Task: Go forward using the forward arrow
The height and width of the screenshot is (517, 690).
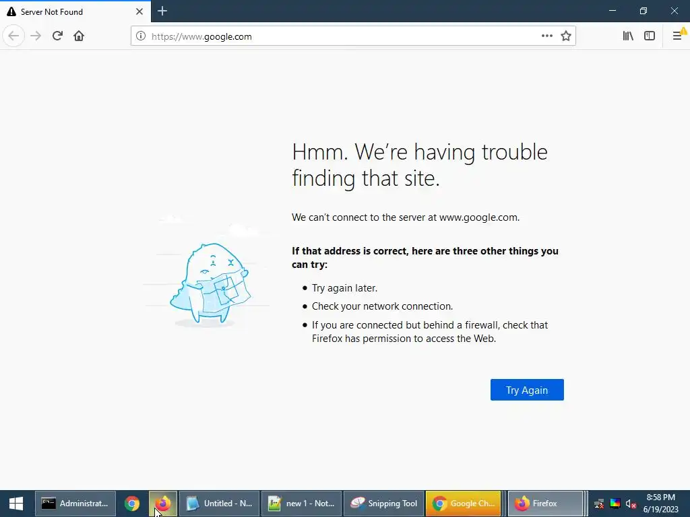Action: coord(36,36)
